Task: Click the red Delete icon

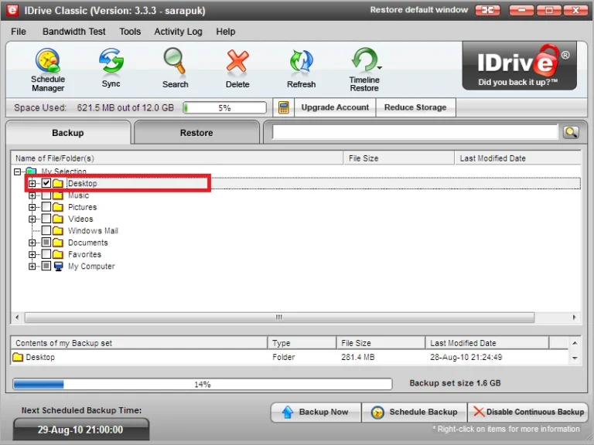Action: pyautogui.click(x=237, y=69)
